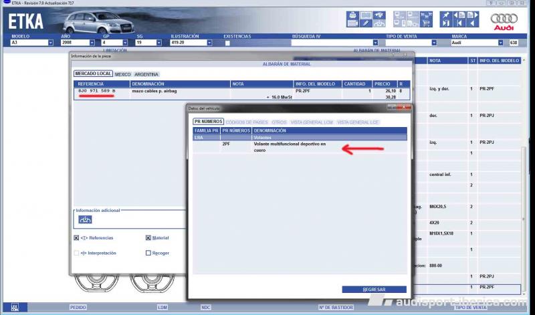Image resolution: width=535 pixels, height=315 pixels.
Task: Select the MERCADO LOCAL tab
Action: pyautogui.click(x=93, y=74)
